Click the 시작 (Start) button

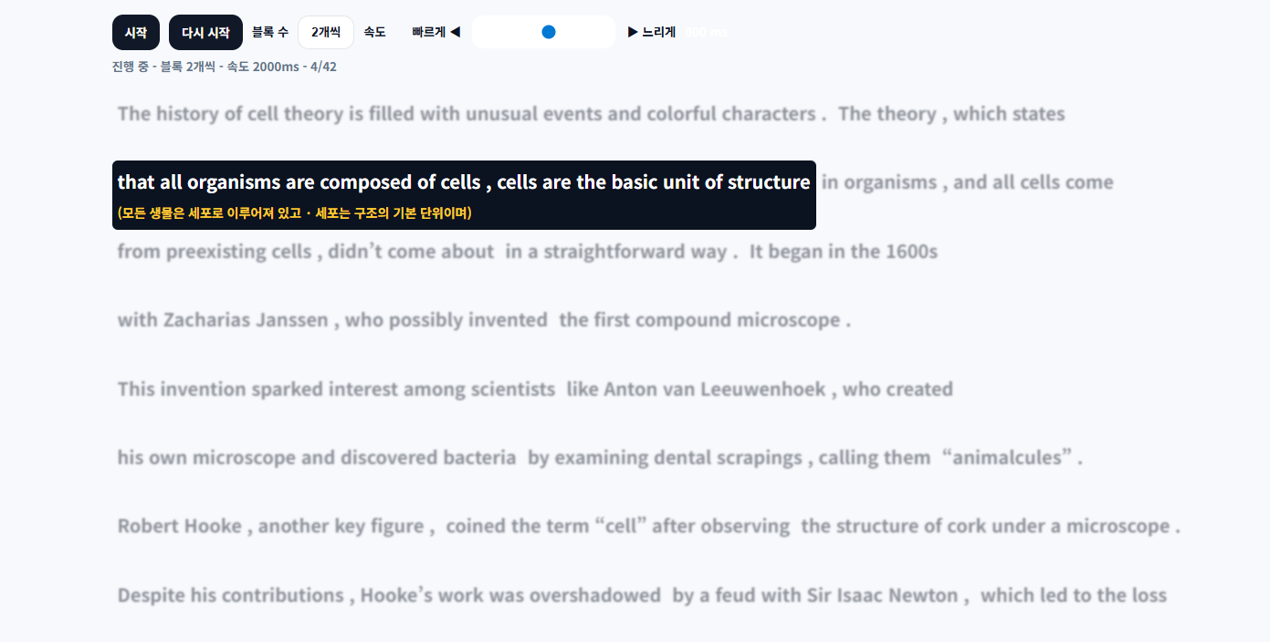pos(136,33)
